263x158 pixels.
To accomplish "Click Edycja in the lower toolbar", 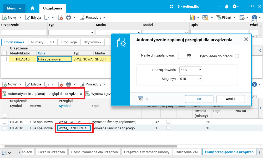I will [33, 84].
